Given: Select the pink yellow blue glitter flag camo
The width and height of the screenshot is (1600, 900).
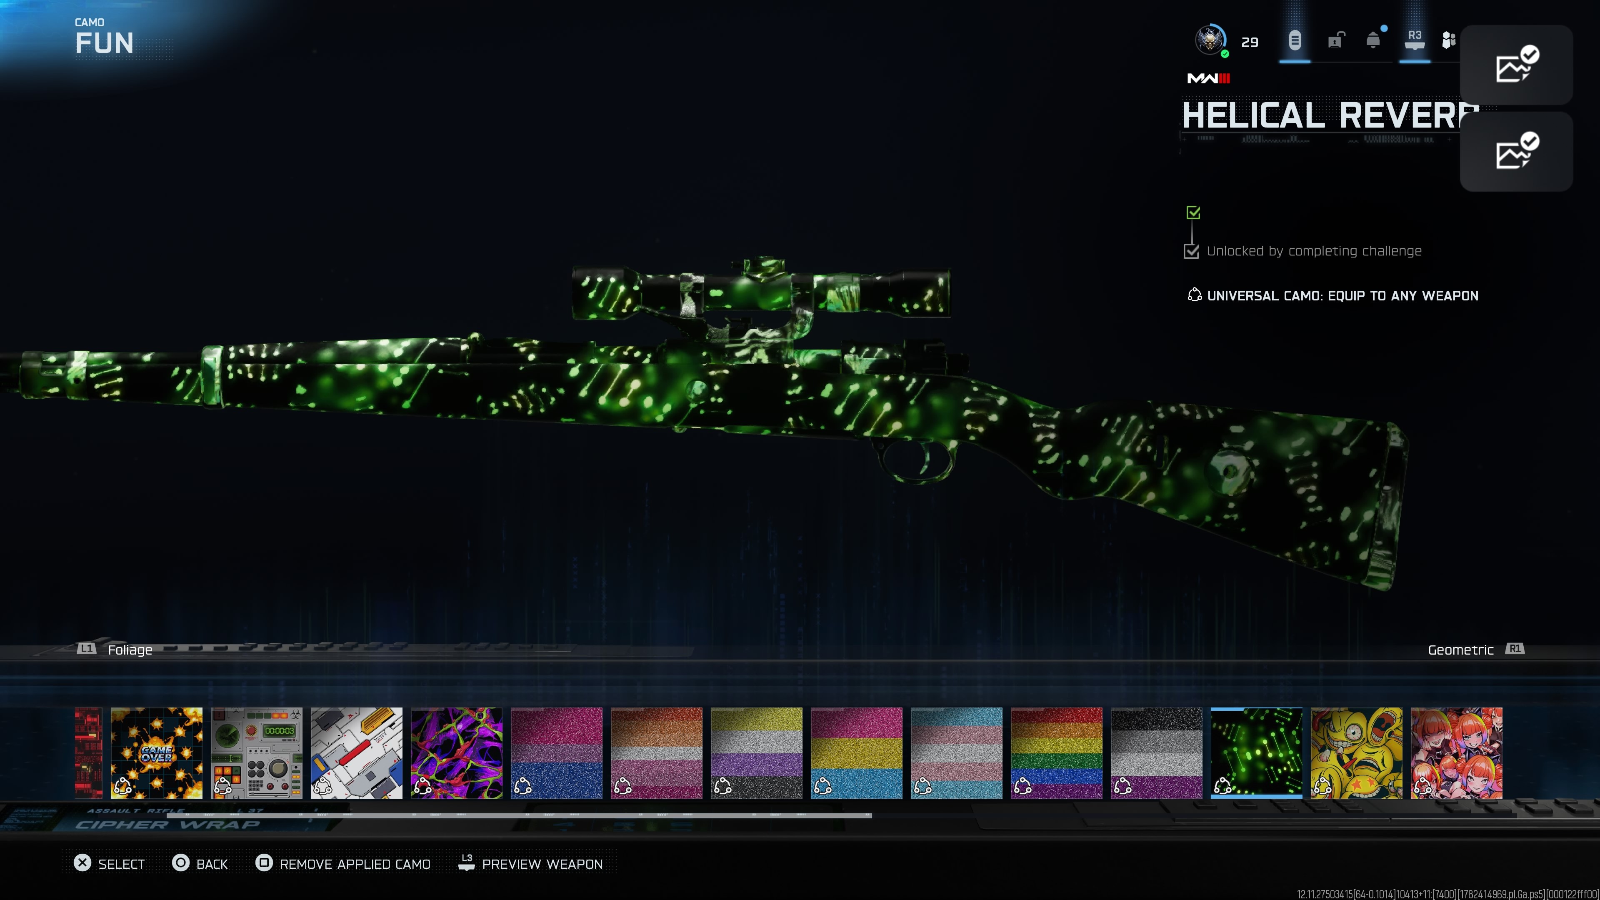Looking at the screenshot, I should (x=857, y=753).
